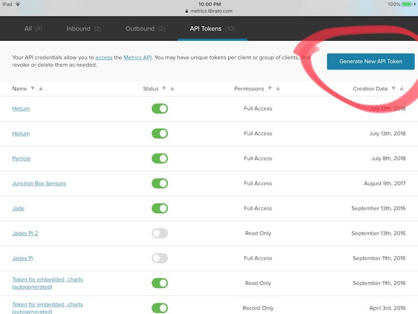
Task: Click 'Full Access' in the Jades Pi row
Action: click(258, 258)
